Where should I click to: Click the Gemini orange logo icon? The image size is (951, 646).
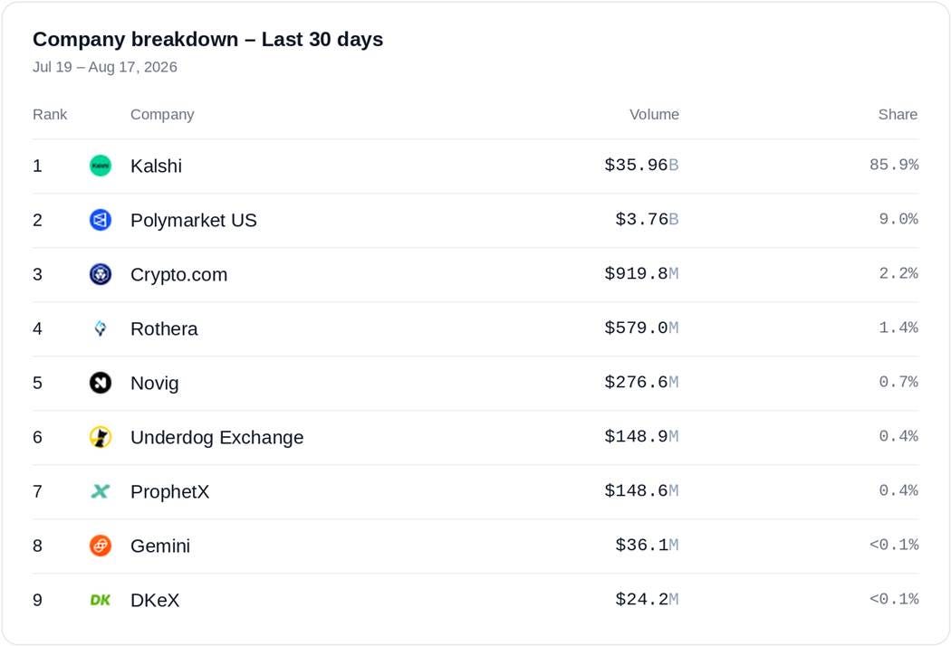100,546
